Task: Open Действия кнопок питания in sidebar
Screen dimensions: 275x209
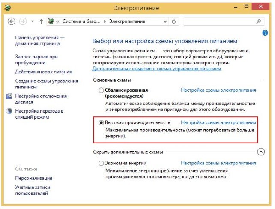Action: click(x=43, y=72)
